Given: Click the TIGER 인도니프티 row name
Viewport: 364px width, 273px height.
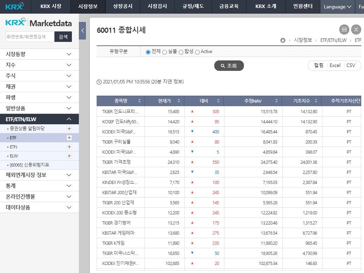Looking at the screenshot, I should pos(120,112).
